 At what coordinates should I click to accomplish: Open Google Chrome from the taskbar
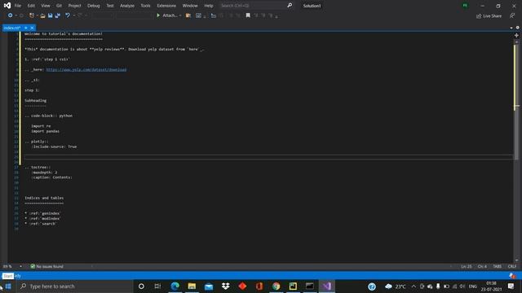[276, 286]
